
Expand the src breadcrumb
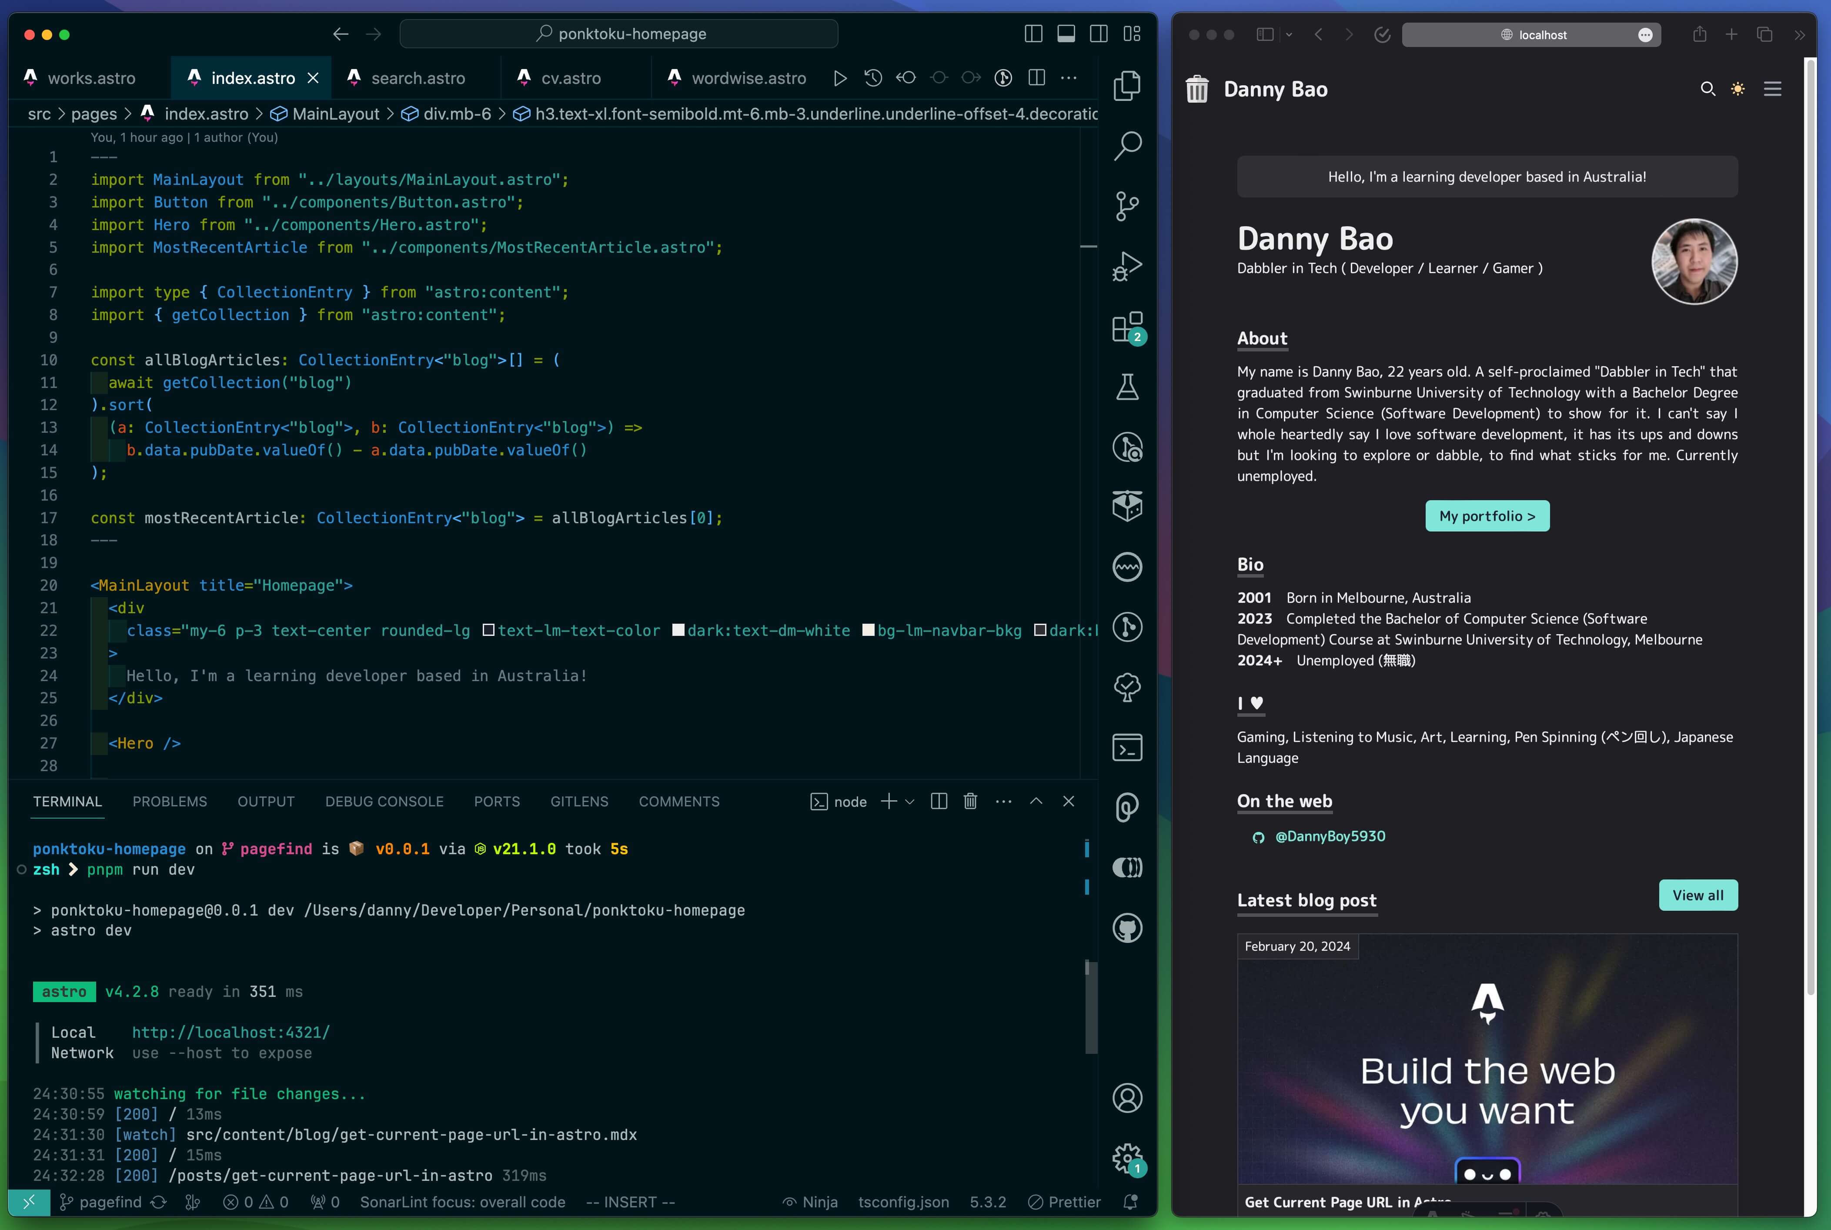click(x=39, y=114)
